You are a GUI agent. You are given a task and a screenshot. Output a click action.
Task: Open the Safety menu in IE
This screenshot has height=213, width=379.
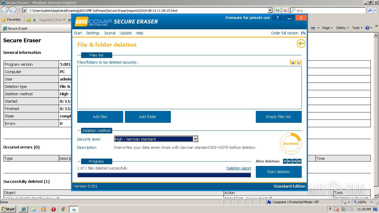coord(342,28)
